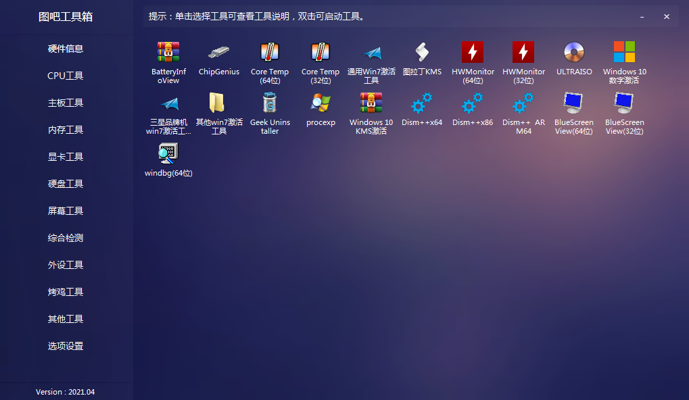Open the 显卡工具 section
This screenshot has width=689, height=400.
tap(65, 156)
